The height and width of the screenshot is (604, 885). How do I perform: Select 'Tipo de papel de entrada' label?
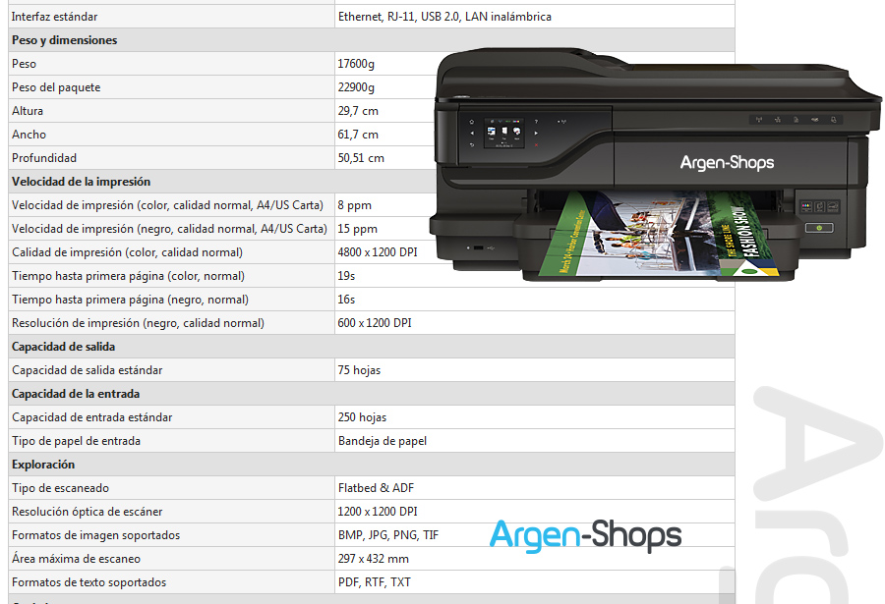(76, 442)
